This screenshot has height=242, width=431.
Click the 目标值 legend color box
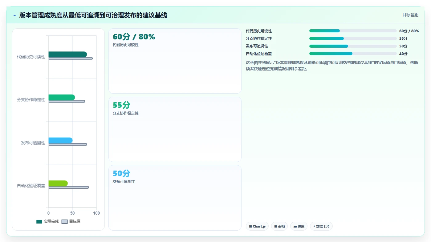point(64,222)
